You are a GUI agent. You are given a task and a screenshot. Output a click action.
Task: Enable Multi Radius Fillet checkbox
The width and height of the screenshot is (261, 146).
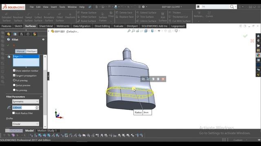13,113
